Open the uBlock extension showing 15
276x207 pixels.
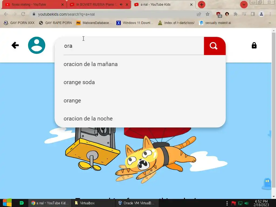pyautogui.click(x=219, y=15)
